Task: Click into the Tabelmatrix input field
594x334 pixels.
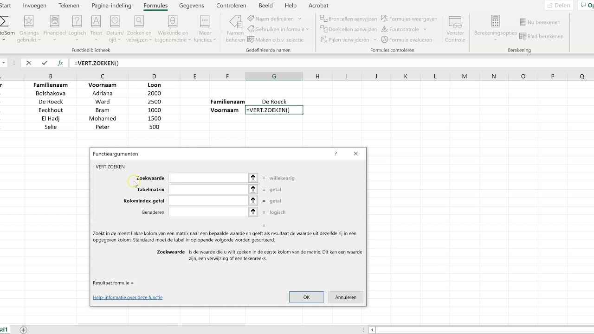Action: [208, 189]
